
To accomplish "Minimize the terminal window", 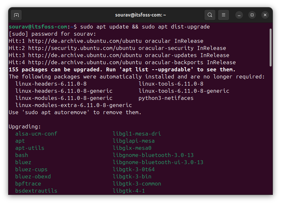I will point(239,15).
